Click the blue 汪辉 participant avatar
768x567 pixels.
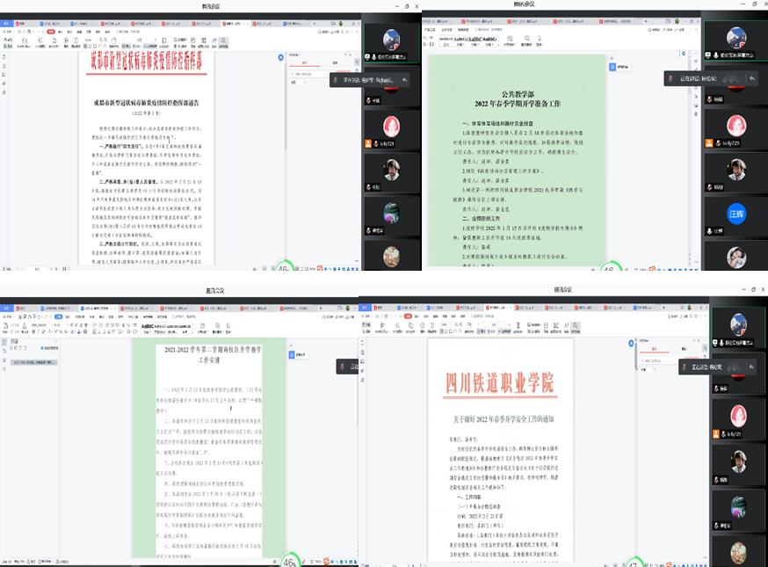(736, 212)
